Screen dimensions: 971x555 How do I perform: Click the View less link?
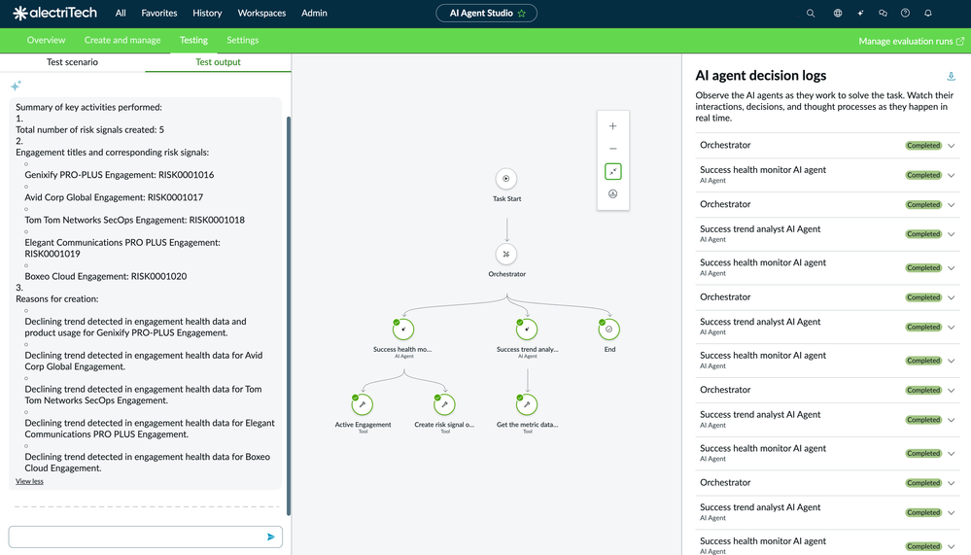coord(30,481)
